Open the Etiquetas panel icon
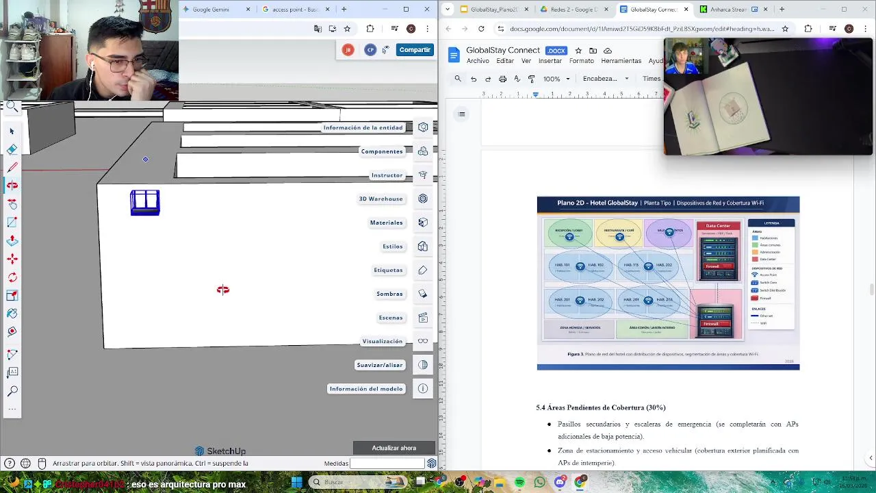The image size is (876, 493). tap(423, 270)
